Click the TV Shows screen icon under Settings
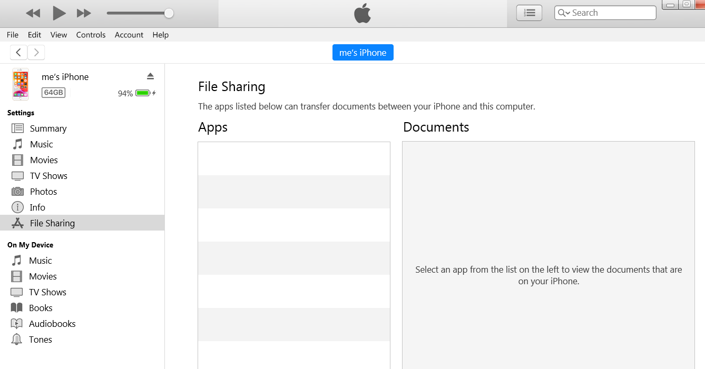705x369 pixels. (x=17, y=176)
